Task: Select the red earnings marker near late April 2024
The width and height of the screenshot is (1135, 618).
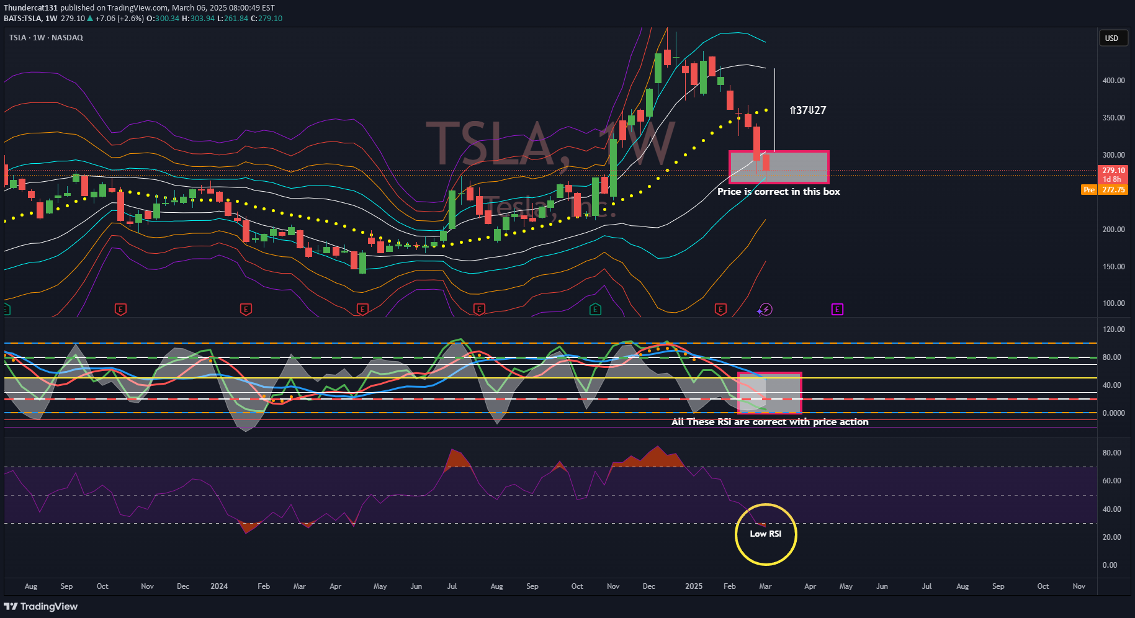Action: (x=362, y=309)
